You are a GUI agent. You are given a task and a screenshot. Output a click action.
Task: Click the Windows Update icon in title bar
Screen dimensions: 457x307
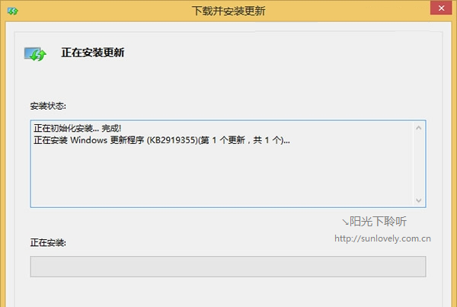click(x=13, y=11)
